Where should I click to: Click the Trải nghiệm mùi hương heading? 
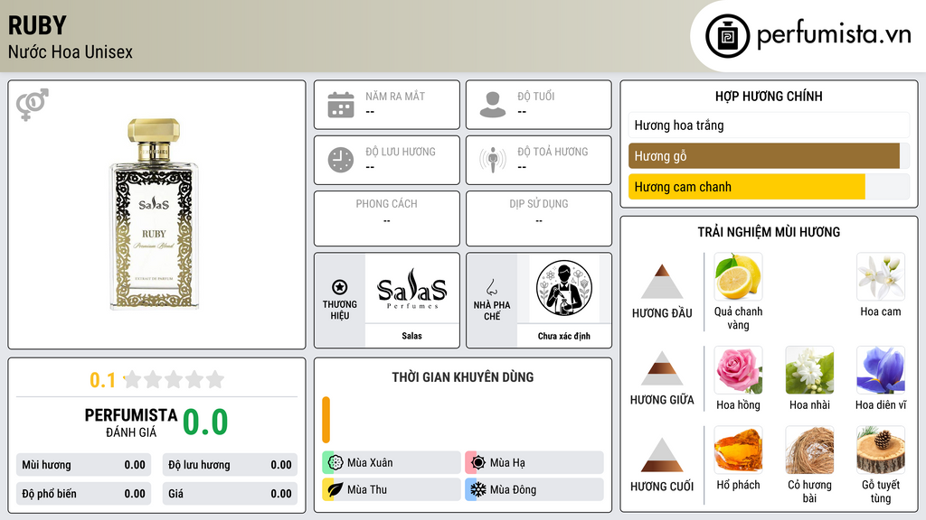pyautogui.click(x=769, y=232)
